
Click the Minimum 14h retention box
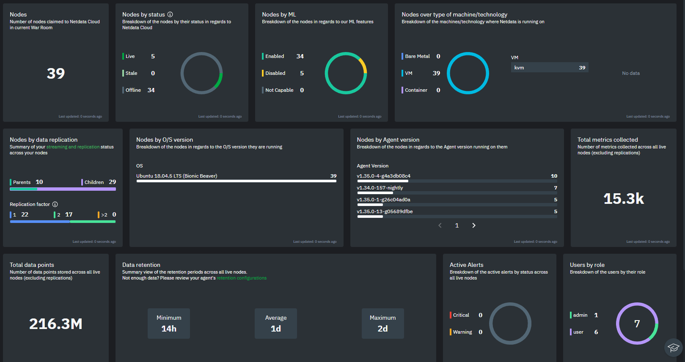169,324
